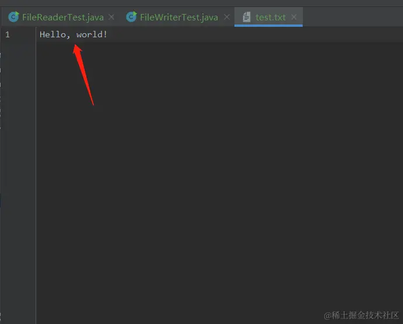
Task: Close the FileWriterTest.java tab
Action: [x=227, y=17]
